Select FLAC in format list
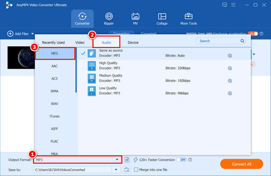The width and height of the screenshot is (271, 176). tap(55, 141)
